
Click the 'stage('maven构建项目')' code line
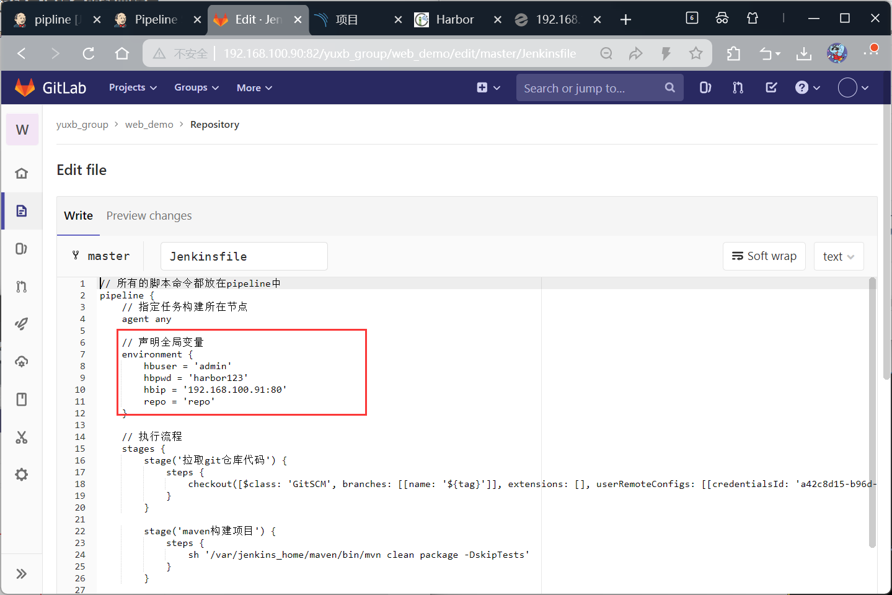click(x=210, y=531)
